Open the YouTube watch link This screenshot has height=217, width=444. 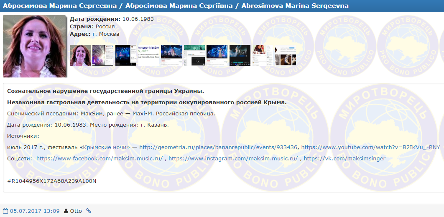371,147
